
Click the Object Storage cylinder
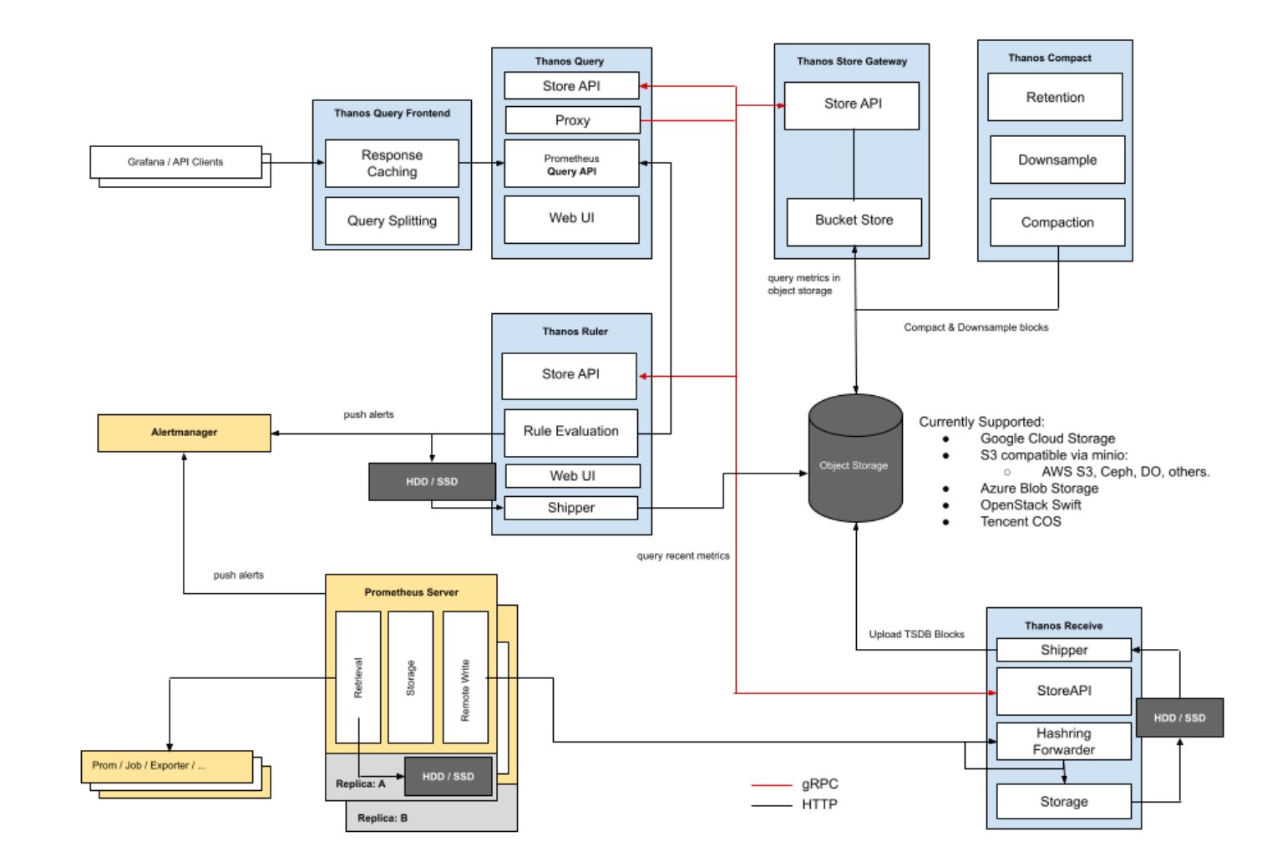tap(855, 459)
